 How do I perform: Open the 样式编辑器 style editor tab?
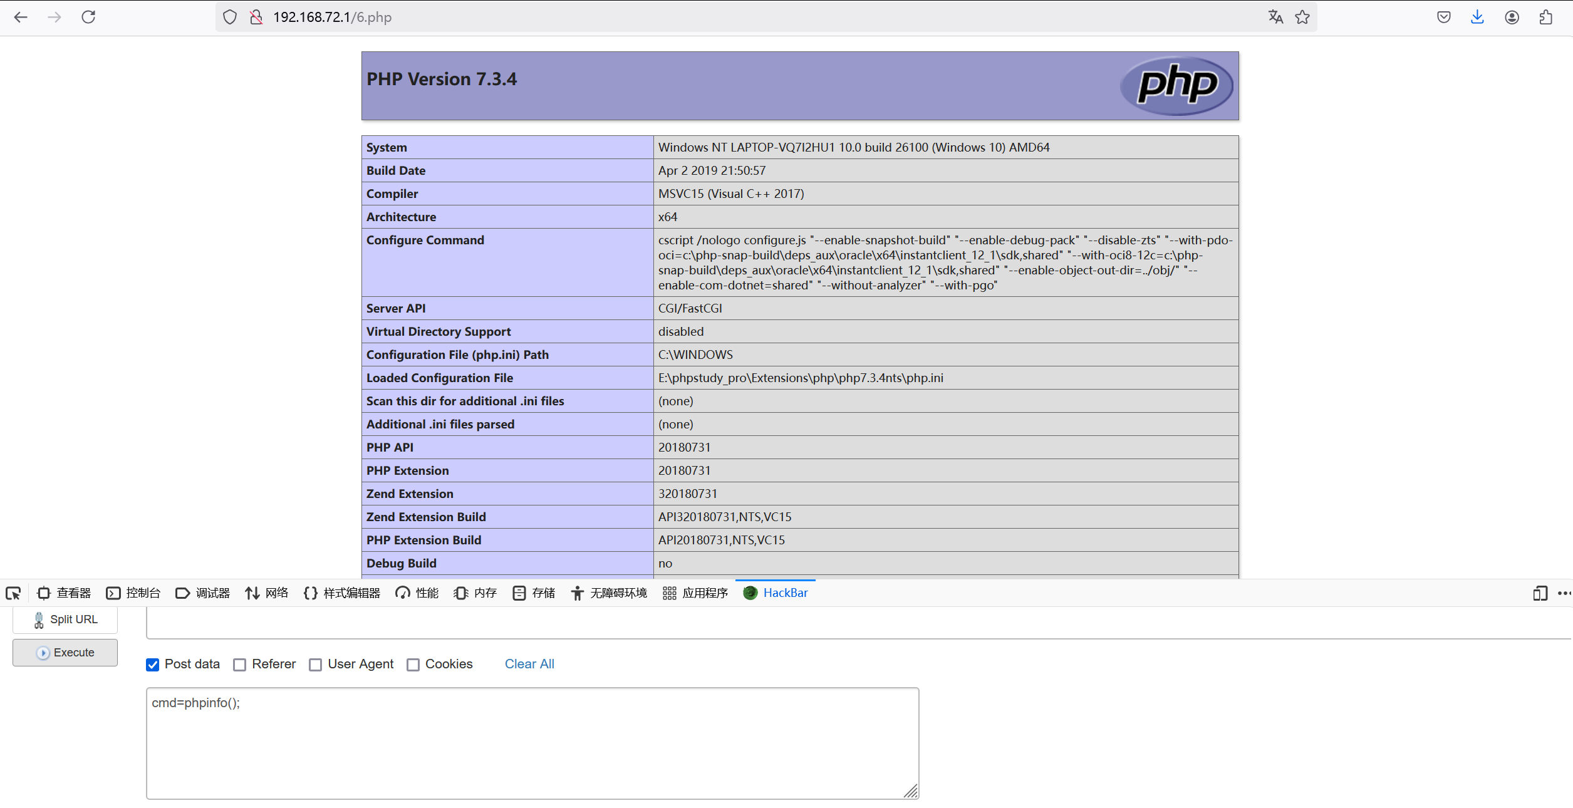(x=342, y=593)
